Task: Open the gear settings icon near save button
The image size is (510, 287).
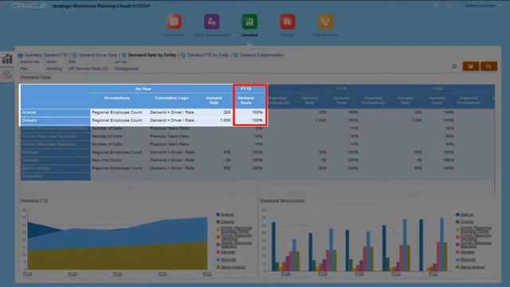Action: [x=454, y=66]
